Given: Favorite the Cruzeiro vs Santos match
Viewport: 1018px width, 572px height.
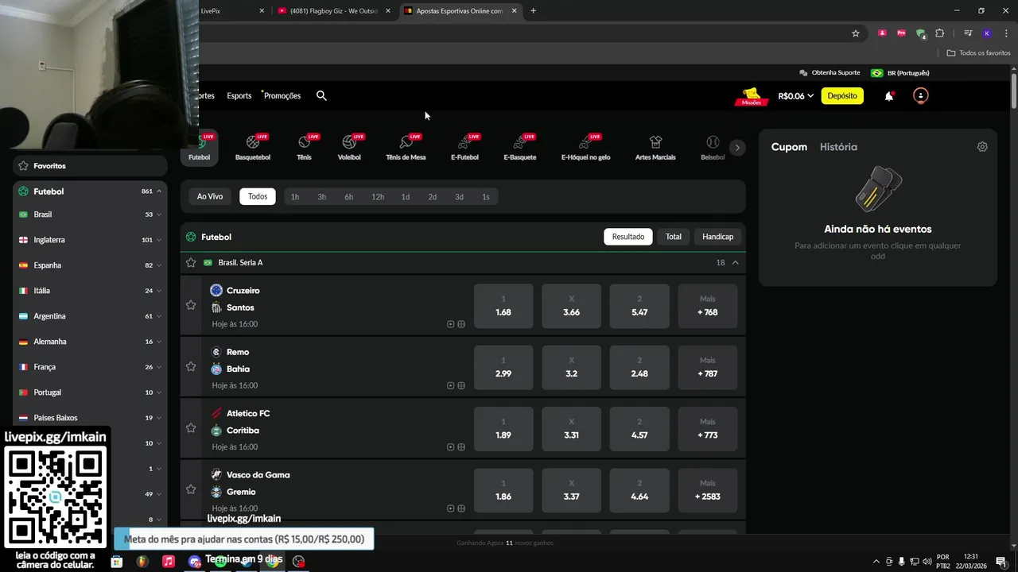Looking at the screenshot, I should [191, 305].
